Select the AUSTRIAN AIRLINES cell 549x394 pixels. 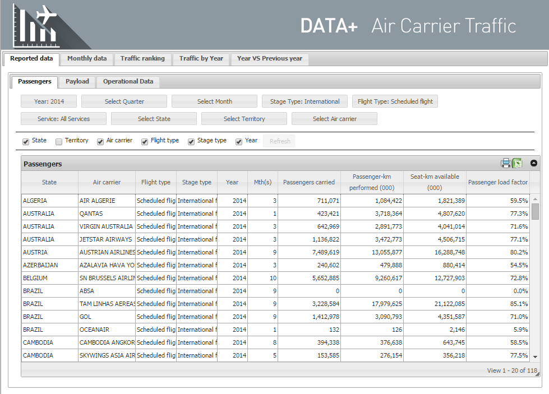click(107, 252)
